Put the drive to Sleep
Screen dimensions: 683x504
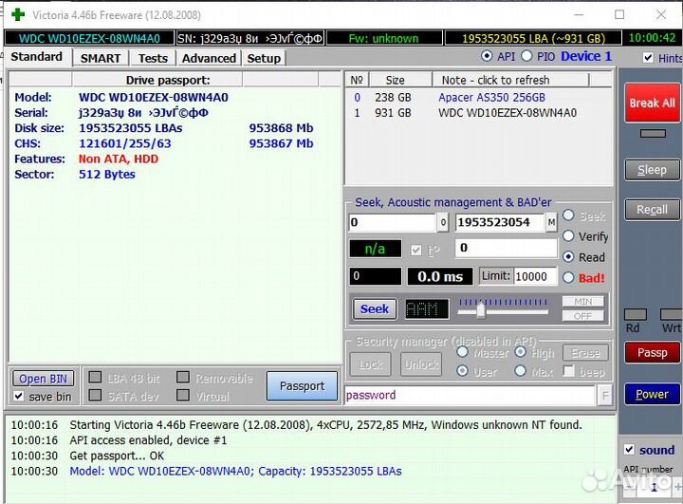point(652,170)
